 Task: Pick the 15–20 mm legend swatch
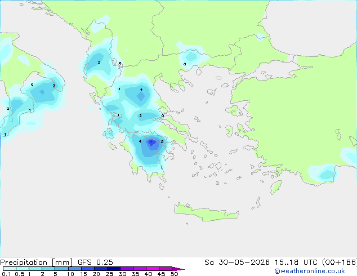coord(87,269)
